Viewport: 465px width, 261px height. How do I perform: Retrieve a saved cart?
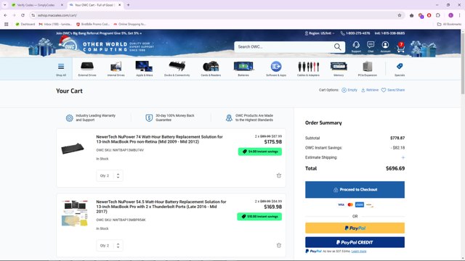(x=370, y=90)
